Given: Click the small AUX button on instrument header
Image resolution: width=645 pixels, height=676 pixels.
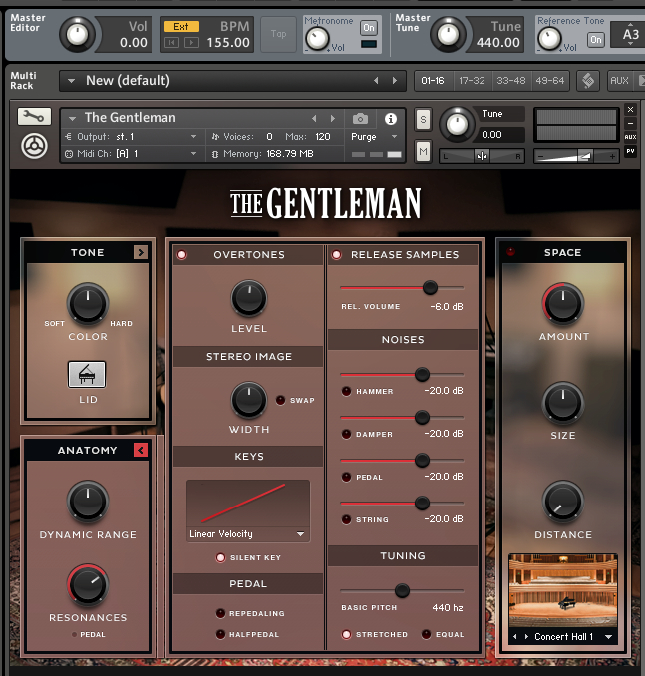Looking at the screenshot, I should [630, 137].
